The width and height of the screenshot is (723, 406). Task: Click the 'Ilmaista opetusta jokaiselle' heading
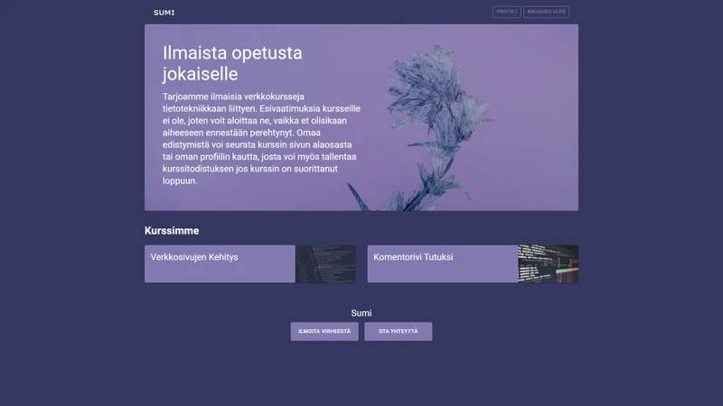232,63
